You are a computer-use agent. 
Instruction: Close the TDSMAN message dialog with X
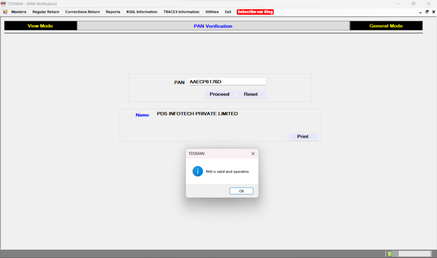point(253,153)
